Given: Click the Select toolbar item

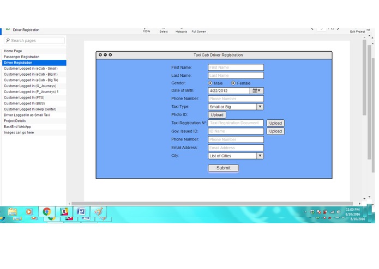Looking at the screenshot, I should coord(164,32).
